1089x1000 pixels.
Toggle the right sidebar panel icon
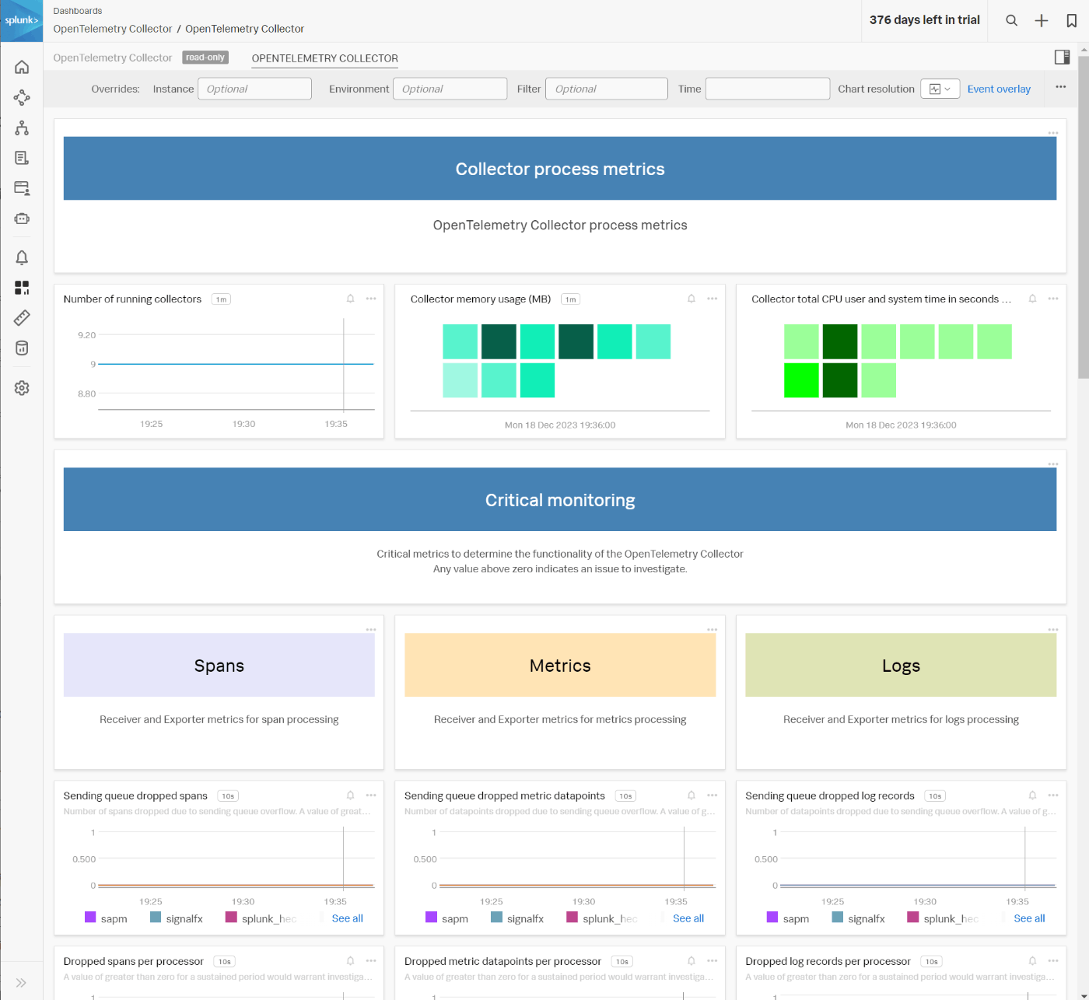[x=1062, y=57]
